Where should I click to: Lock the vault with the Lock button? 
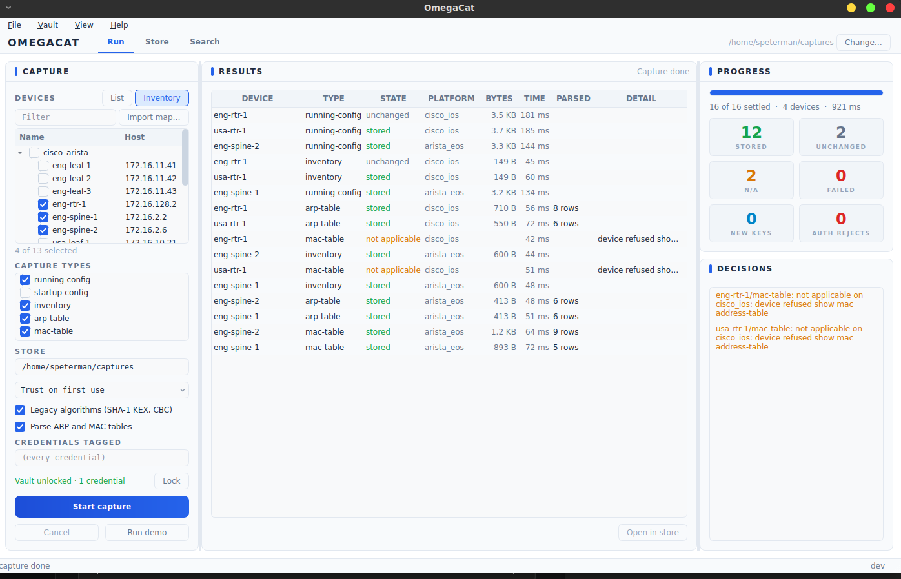click(172, 481)
